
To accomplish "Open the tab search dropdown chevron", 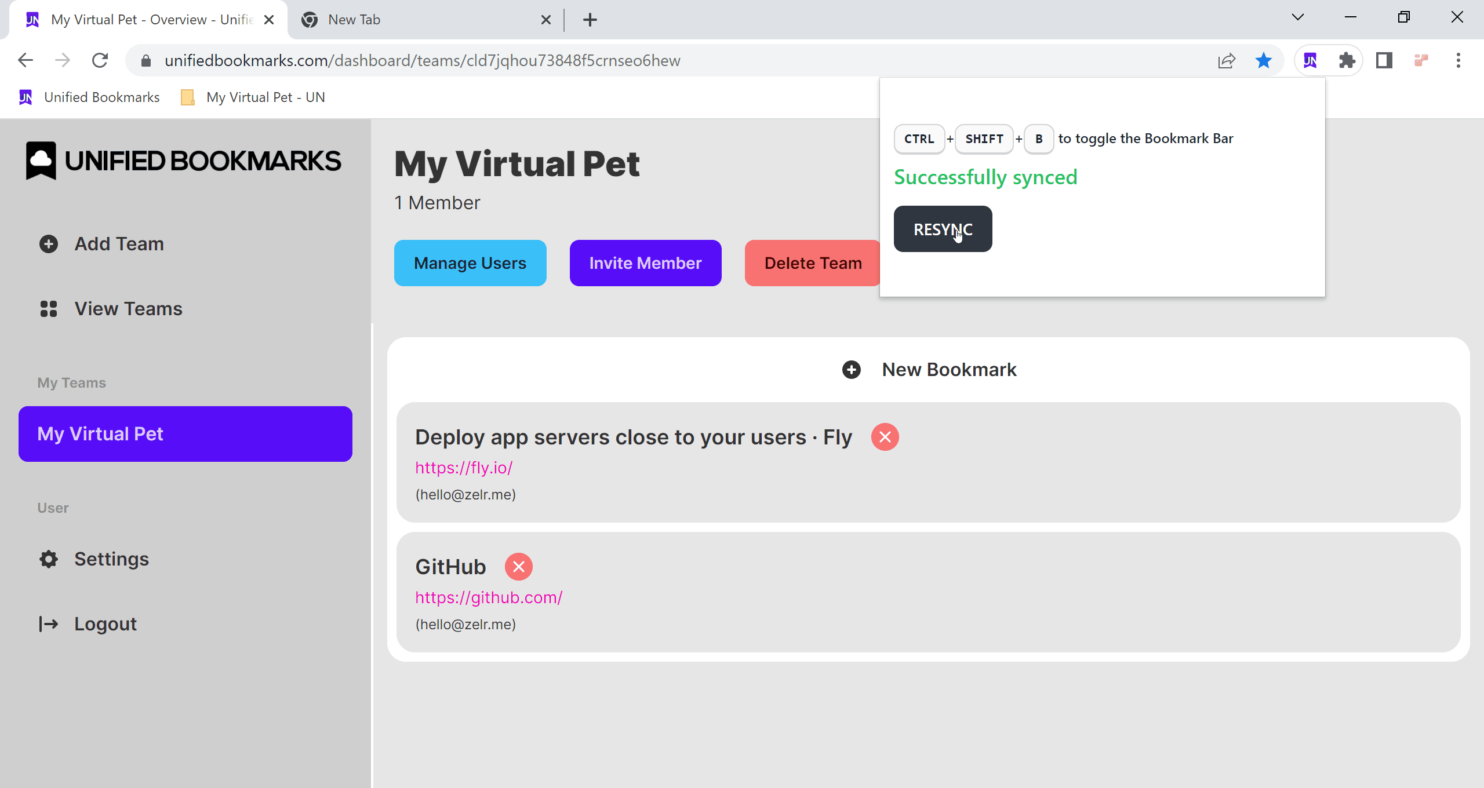I will coord(1297,17).
